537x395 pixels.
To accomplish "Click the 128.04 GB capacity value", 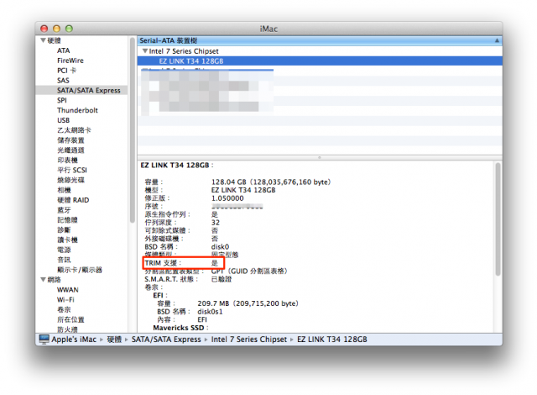I will pyautogui.click(x=271, y=182).
